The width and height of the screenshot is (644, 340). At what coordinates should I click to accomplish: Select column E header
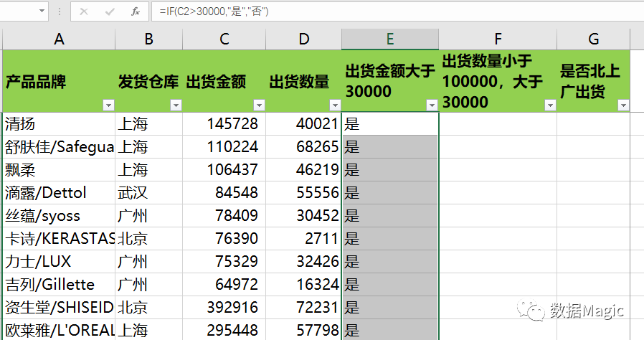click(x=390, y=39)
